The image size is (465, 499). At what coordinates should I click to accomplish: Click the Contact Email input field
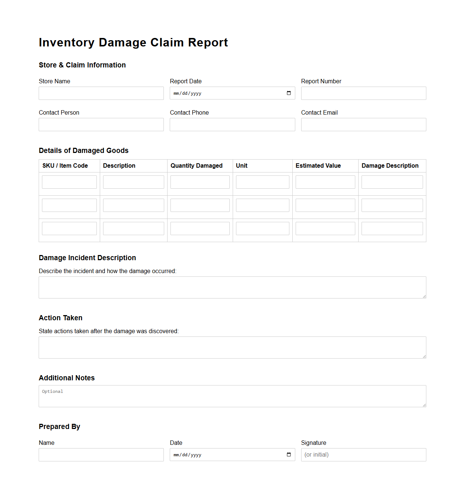[363, 125]
